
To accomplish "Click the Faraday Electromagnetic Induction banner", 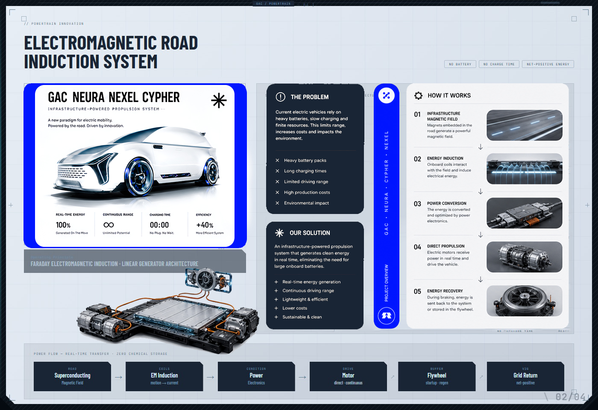I will tap(135, 261).
